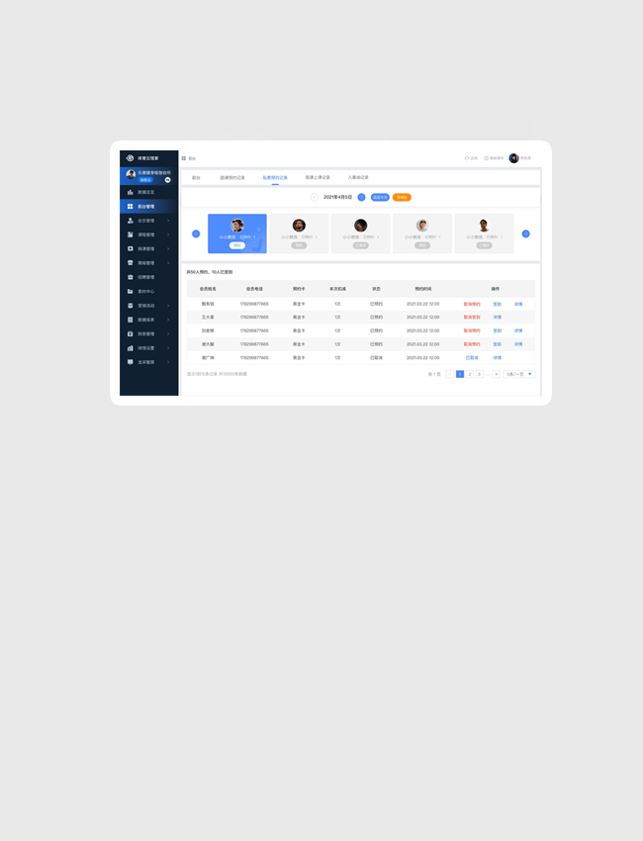The image size is (643, 841).
Task: Click the next-page arrow in pagination
Action: click(x=496, y=374)
